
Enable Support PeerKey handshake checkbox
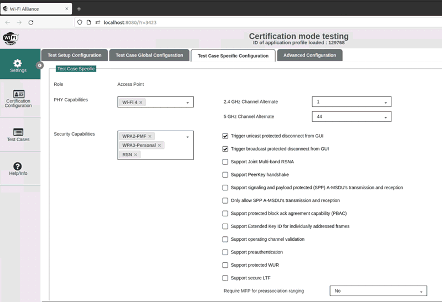click(x=225, y=175)
